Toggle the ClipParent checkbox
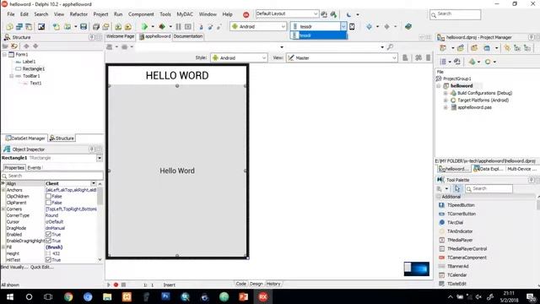 [x=48, y=203]
